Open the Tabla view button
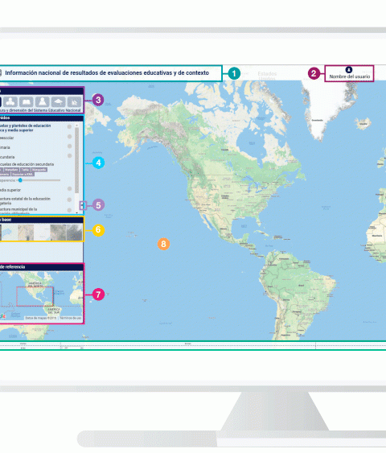386x453 pixels. [x=25, y=170]
